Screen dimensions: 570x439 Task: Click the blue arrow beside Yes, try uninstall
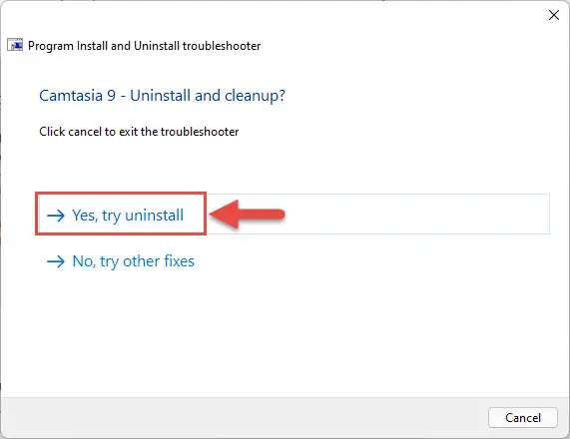(x=56, y=216)
